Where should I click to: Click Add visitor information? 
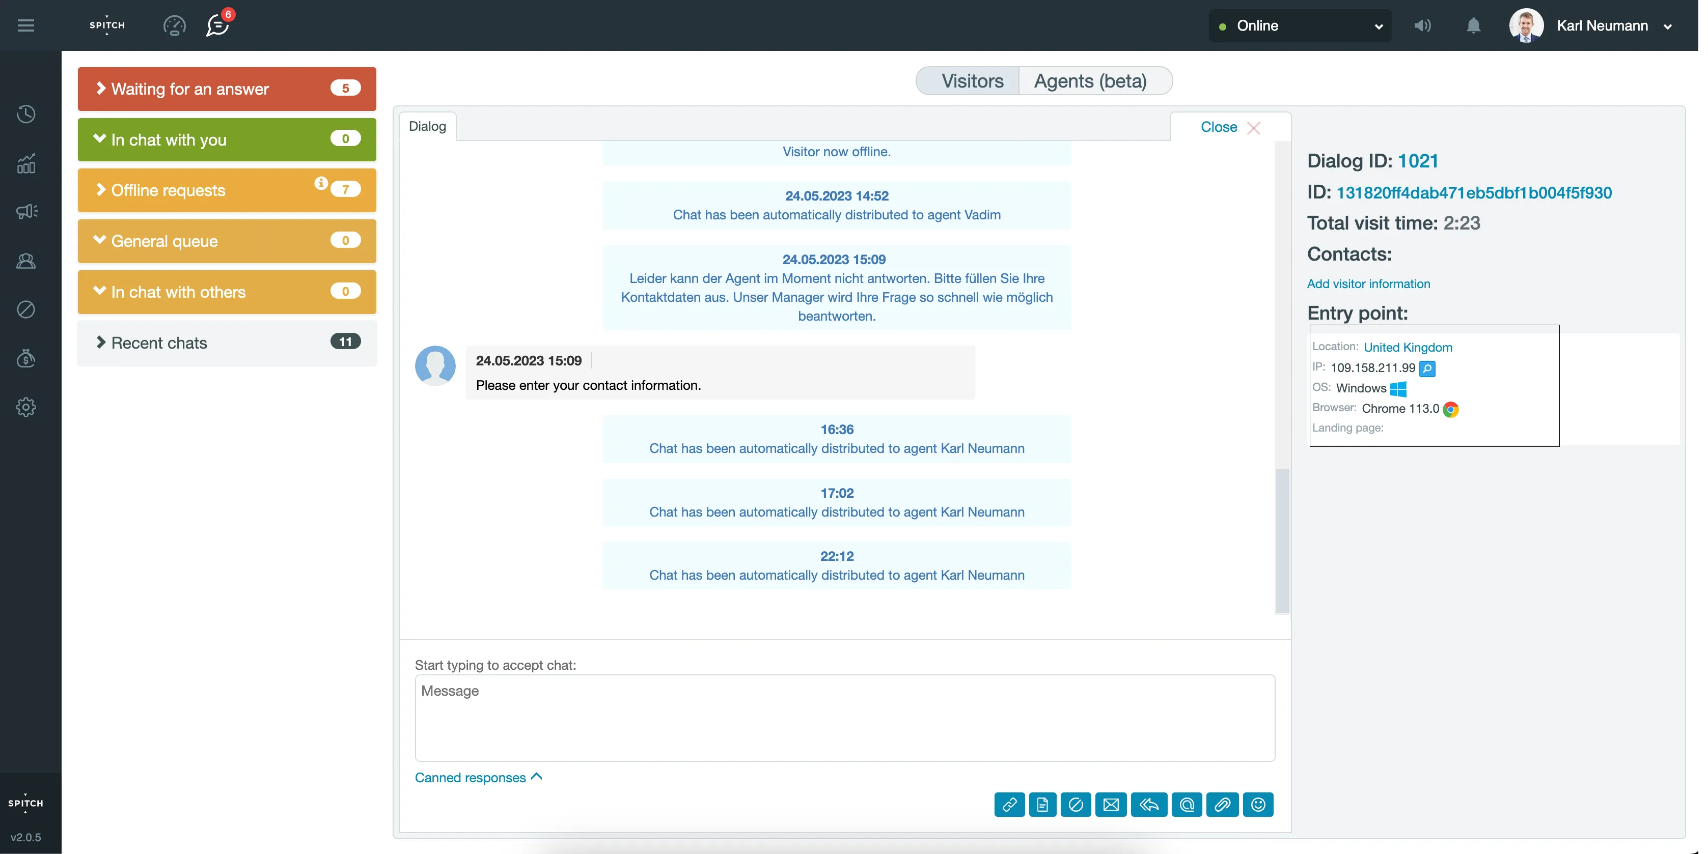pos(1368,283)
